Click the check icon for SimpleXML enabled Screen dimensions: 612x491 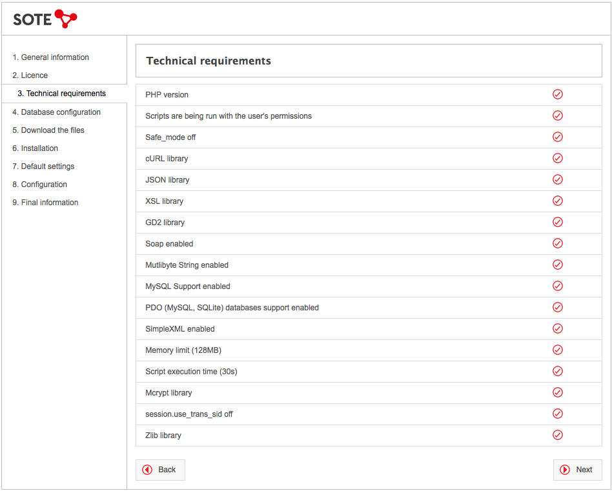557,329
